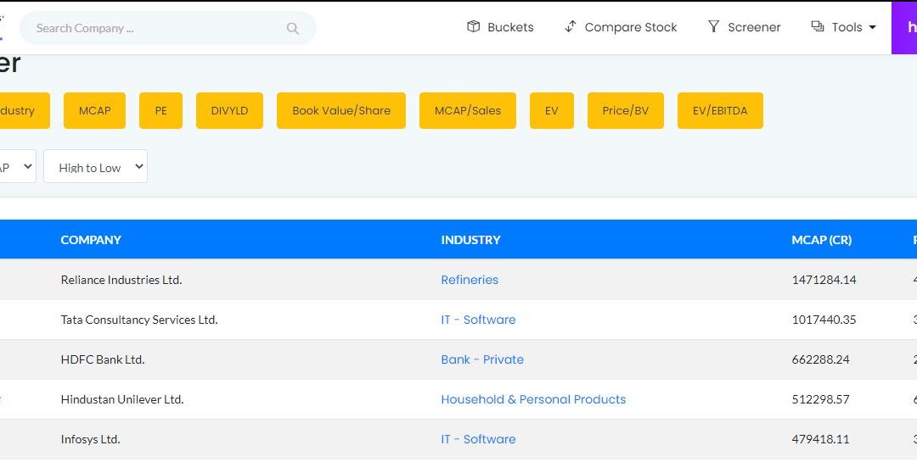917x462 pixels.
Task: Open the Compare Stock page
Action: 621,27
